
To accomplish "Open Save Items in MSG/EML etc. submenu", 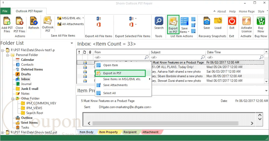I will pos(123,79).
